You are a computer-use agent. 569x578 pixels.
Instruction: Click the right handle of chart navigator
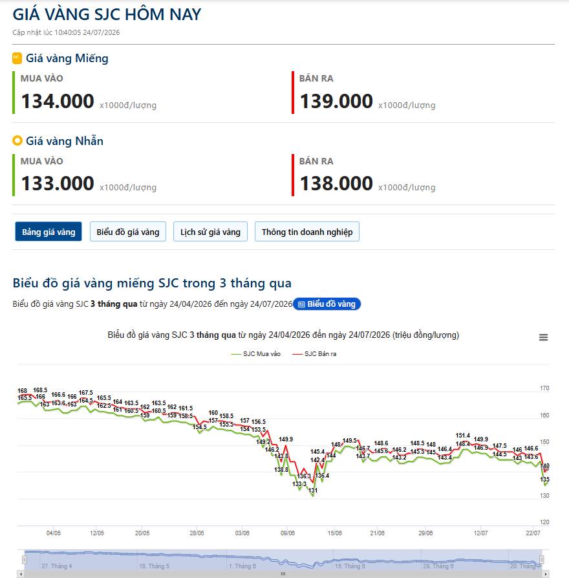pyautogui.click(x=542, y=560)
